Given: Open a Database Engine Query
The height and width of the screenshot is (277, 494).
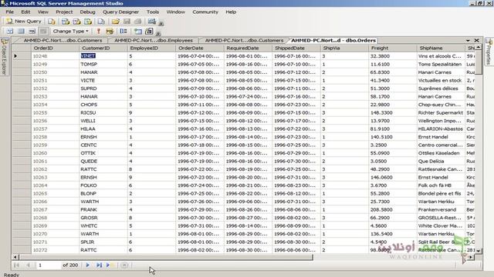Looking at the screenshot, I should pos(52,22).
